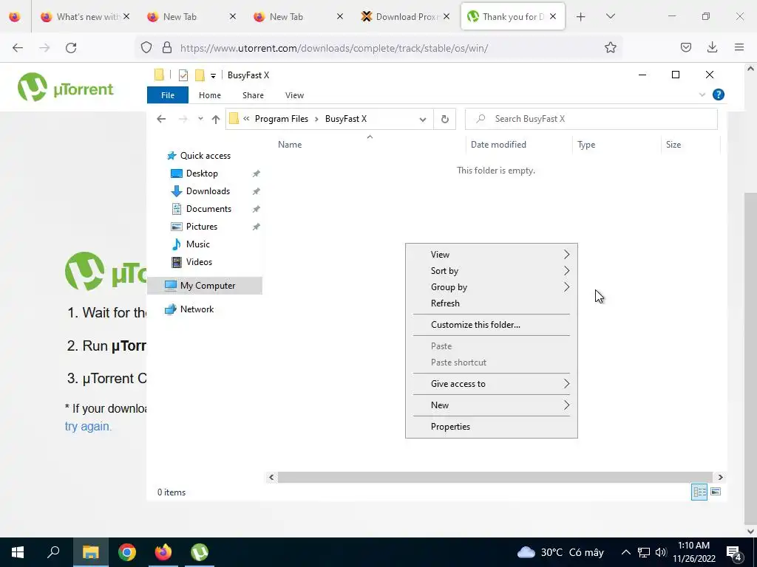
Task: Open µTorrent from the taskbar
Action: coord(200,552)
